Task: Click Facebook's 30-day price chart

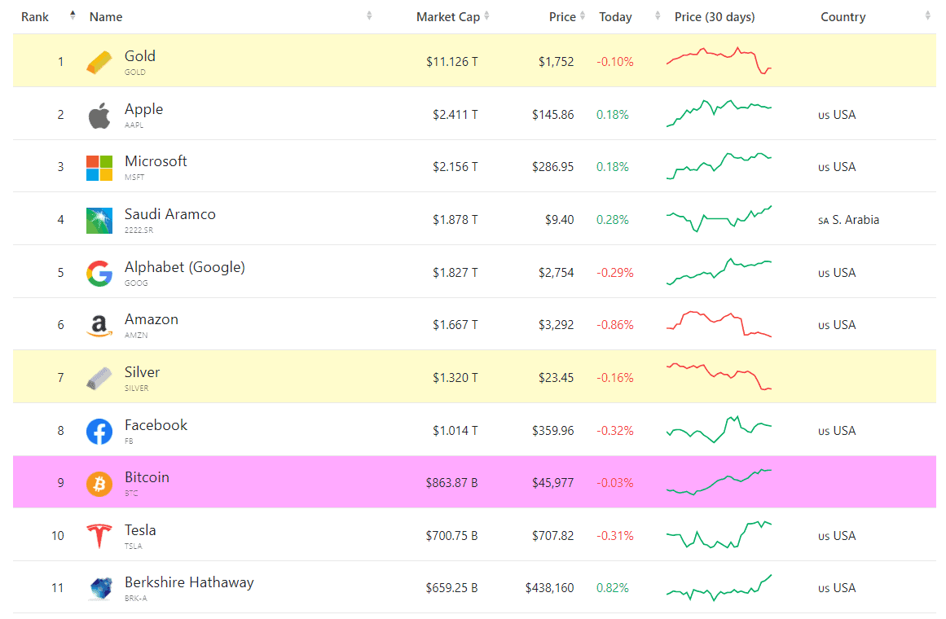Action: (x=719, y=429)
